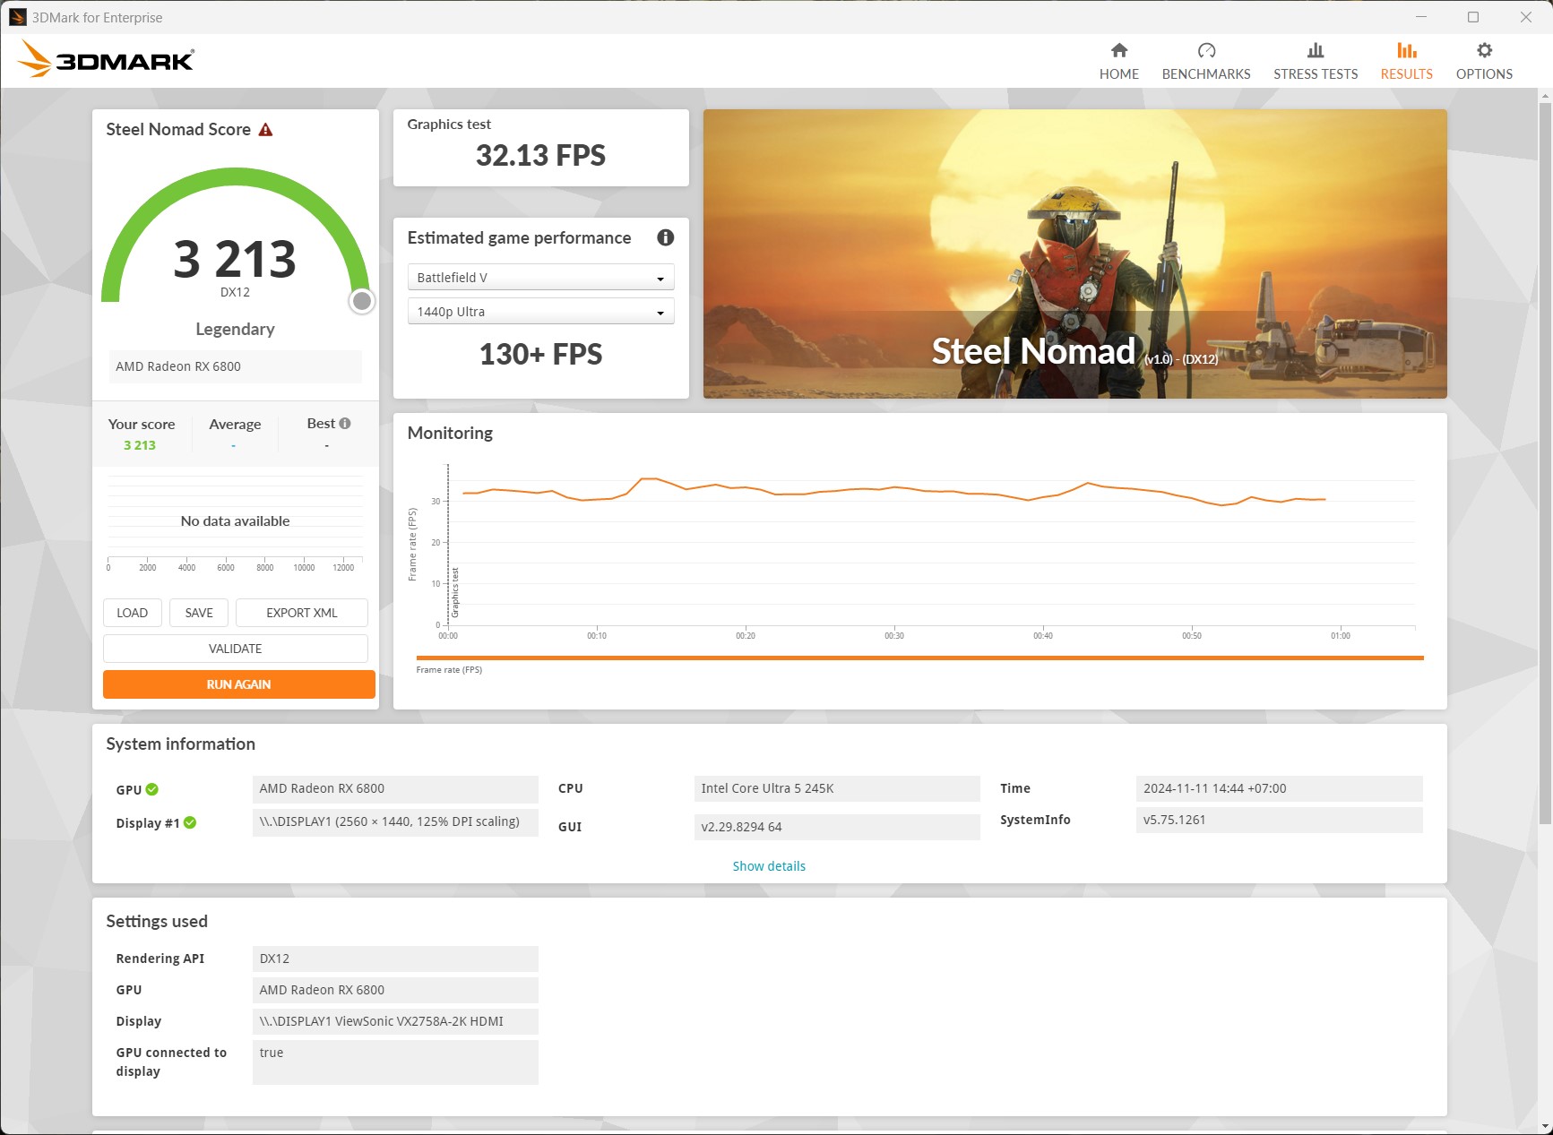Viewport: 1553px width, 1135px height.
Task: Click the orange RUN AGAIN button
Action: point(239,684)
